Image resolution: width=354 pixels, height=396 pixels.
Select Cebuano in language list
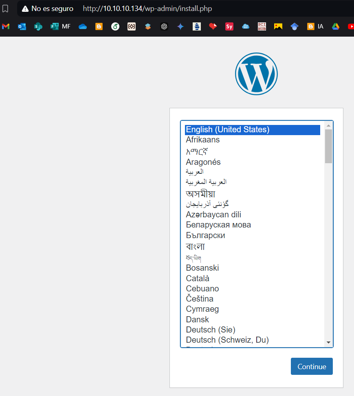click(252, 289)
